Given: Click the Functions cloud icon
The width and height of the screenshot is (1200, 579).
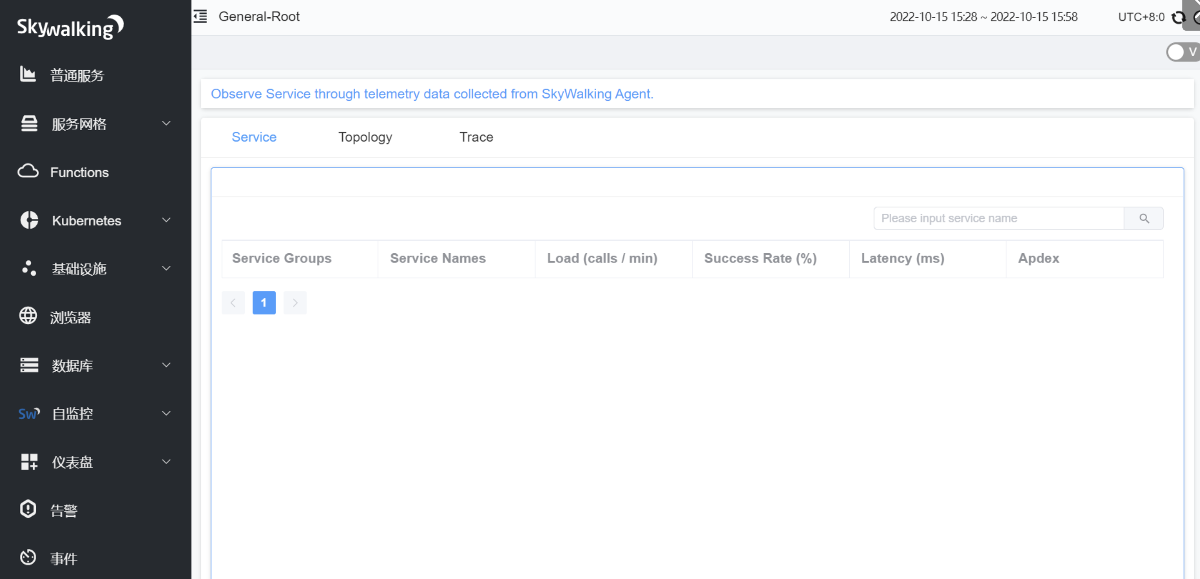Looking at the screenshot, I should point(28,171).
